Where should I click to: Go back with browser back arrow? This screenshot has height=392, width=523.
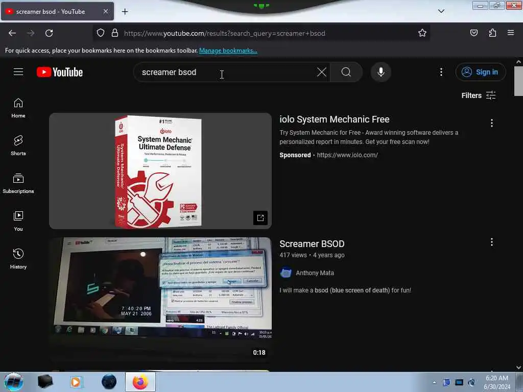pos(12,33)
